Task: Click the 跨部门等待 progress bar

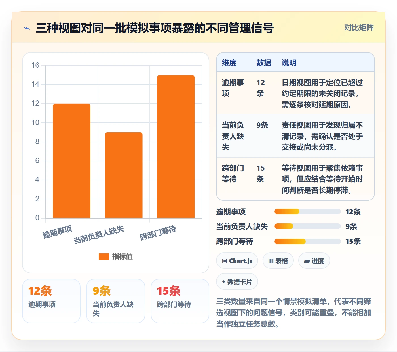Action: 308,241
